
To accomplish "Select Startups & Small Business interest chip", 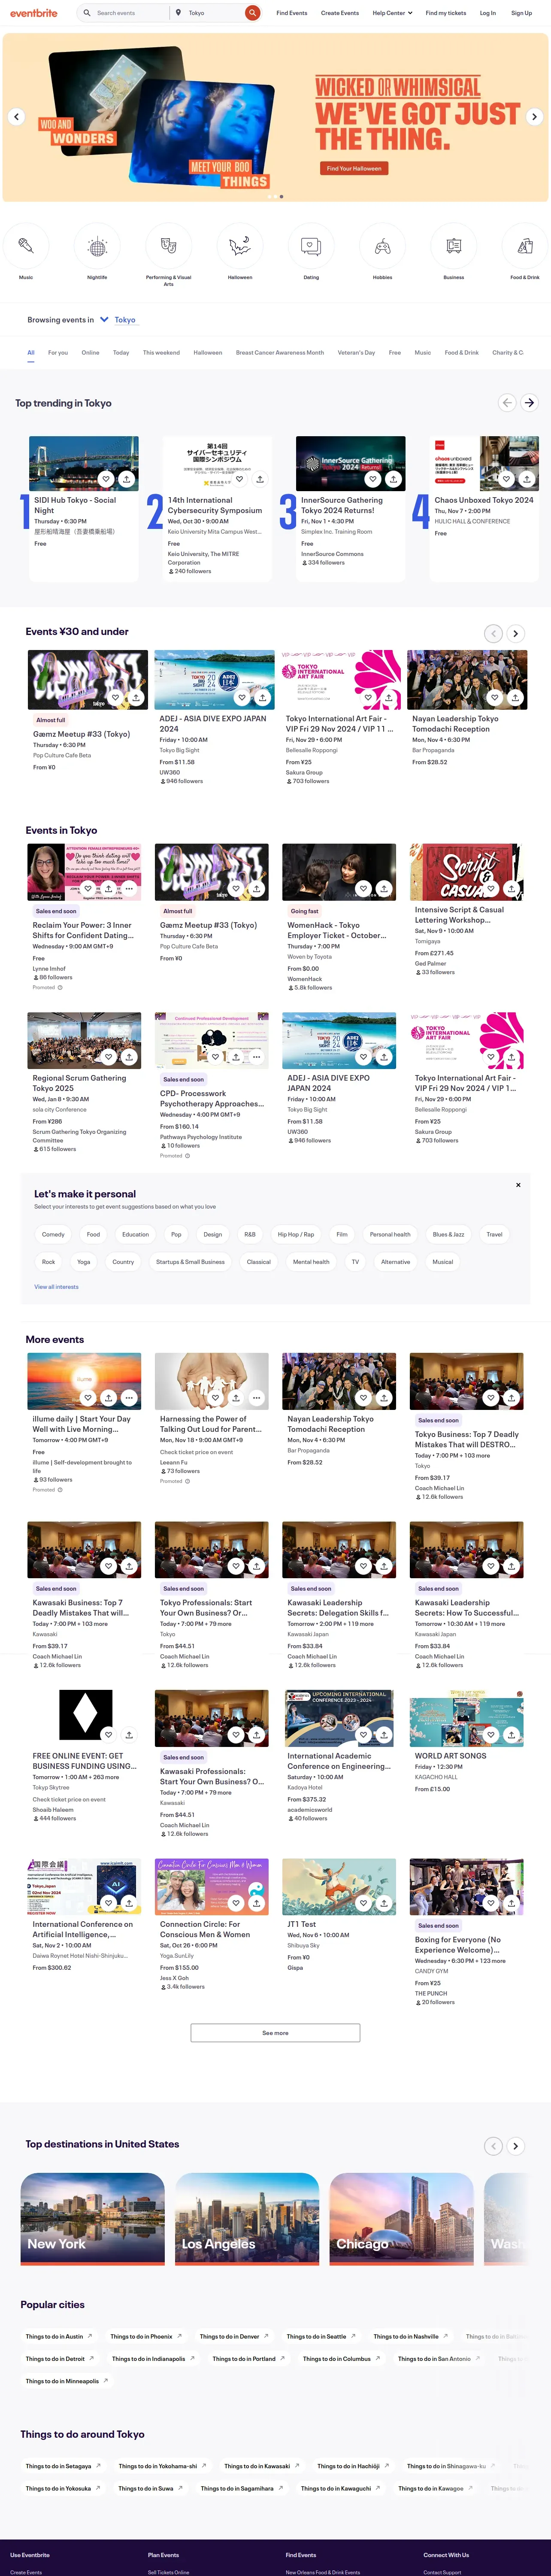I will click(190, 1262).
